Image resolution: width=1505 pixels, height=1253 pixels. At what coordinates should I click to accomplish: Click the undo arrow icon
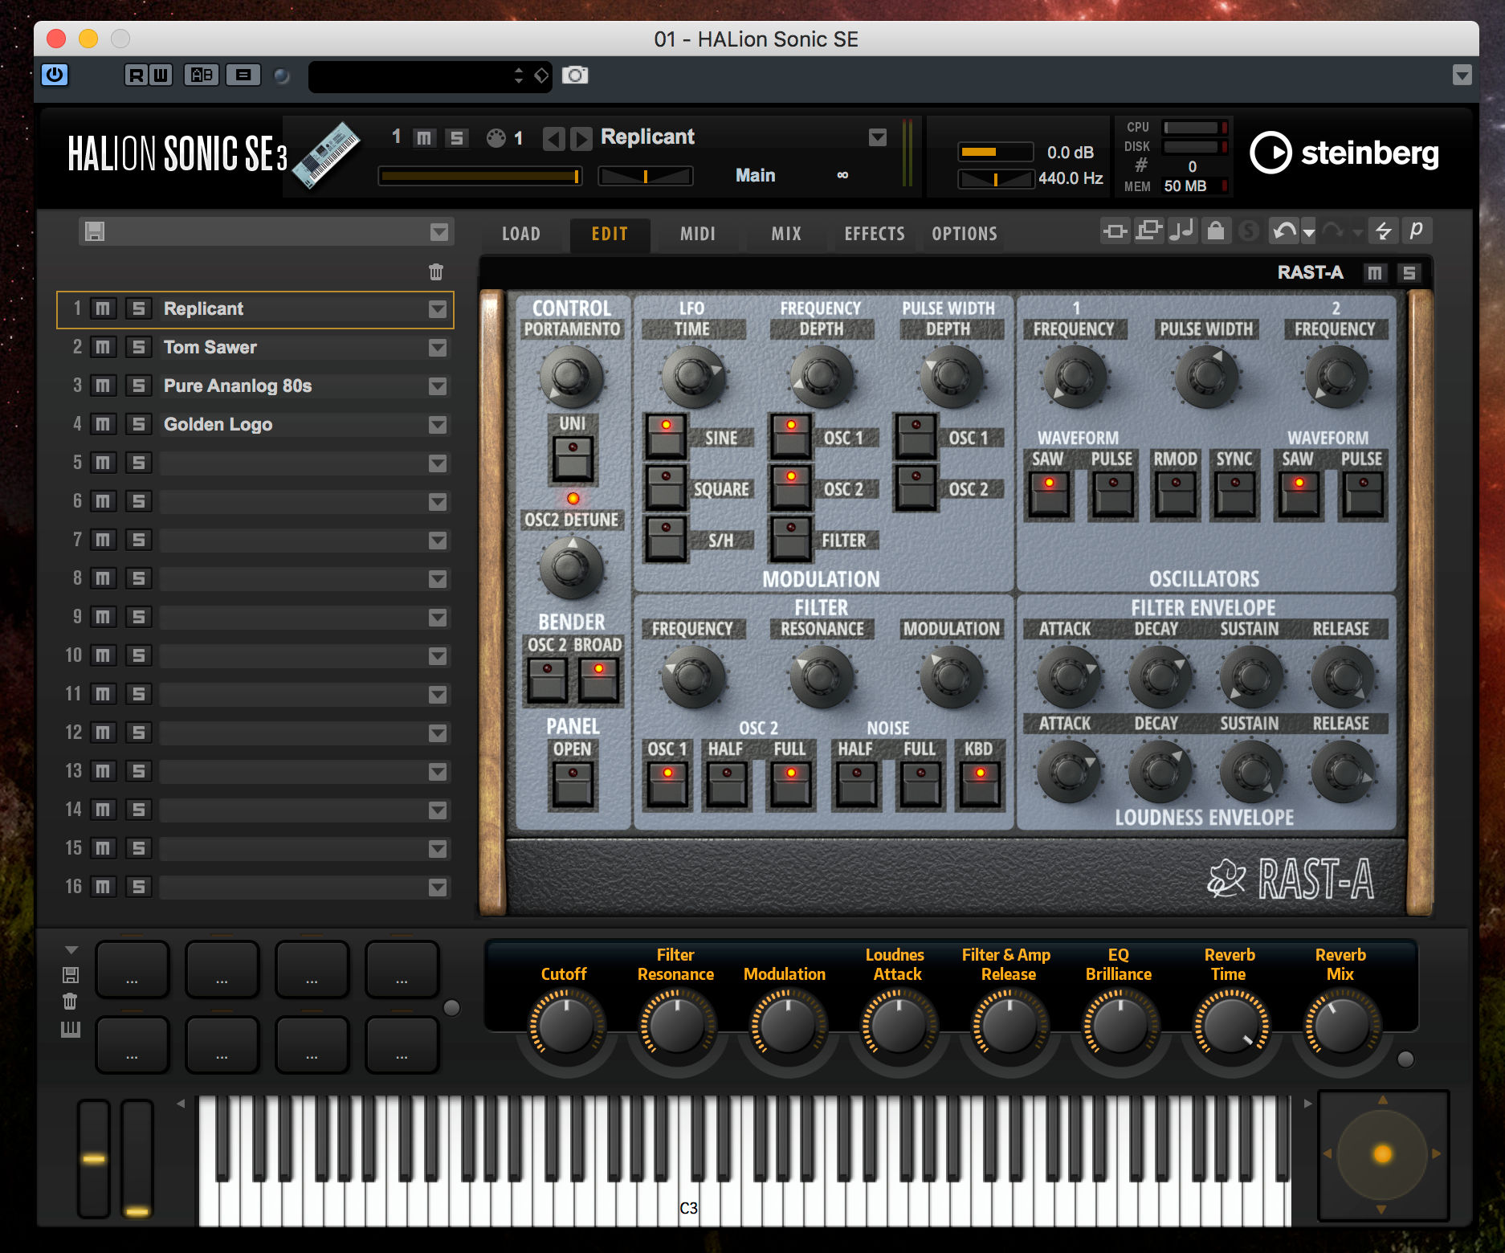(1284, 231)
